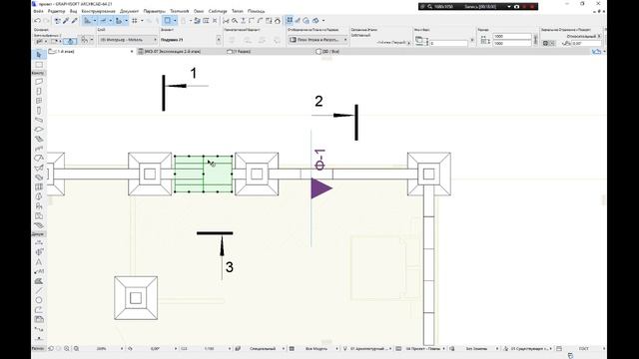Open the Документ menu
Viewport: 639px width, 359px height.
(129, 11)
